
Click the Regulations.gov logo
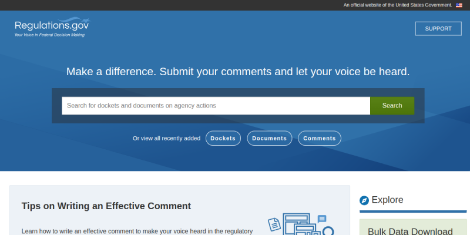[x=52, y=27]
